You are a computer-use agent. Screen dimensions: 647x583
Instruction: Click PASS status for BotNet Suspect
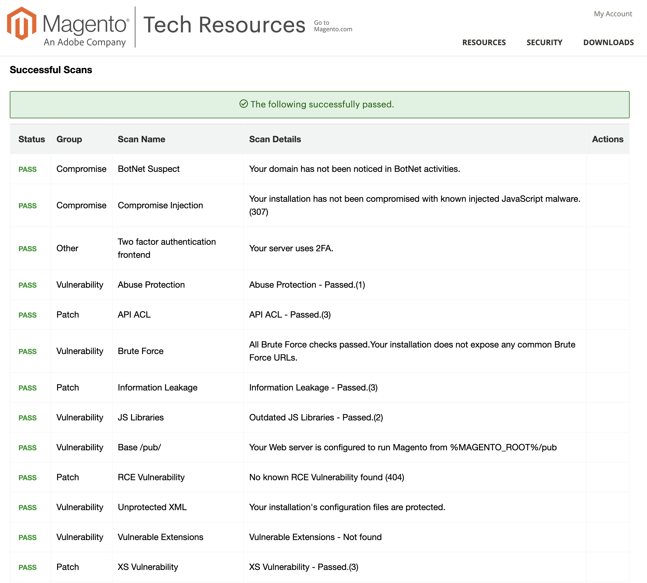click(x=27, y=169)
